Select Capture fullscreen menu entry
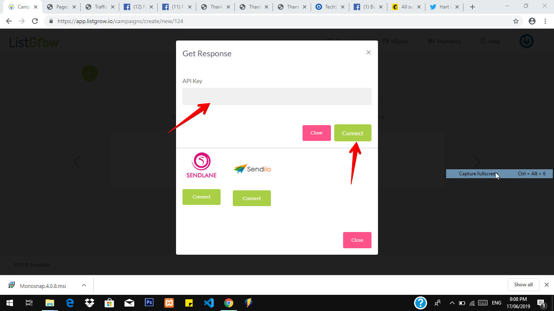Viewport: 554px width, 311px height. click(499, 174)
